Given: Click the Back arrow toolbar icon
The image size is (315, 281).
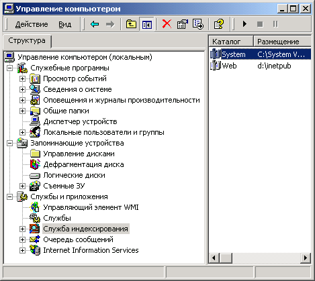Looking at the screenshot, I should [x=95, y=24].
